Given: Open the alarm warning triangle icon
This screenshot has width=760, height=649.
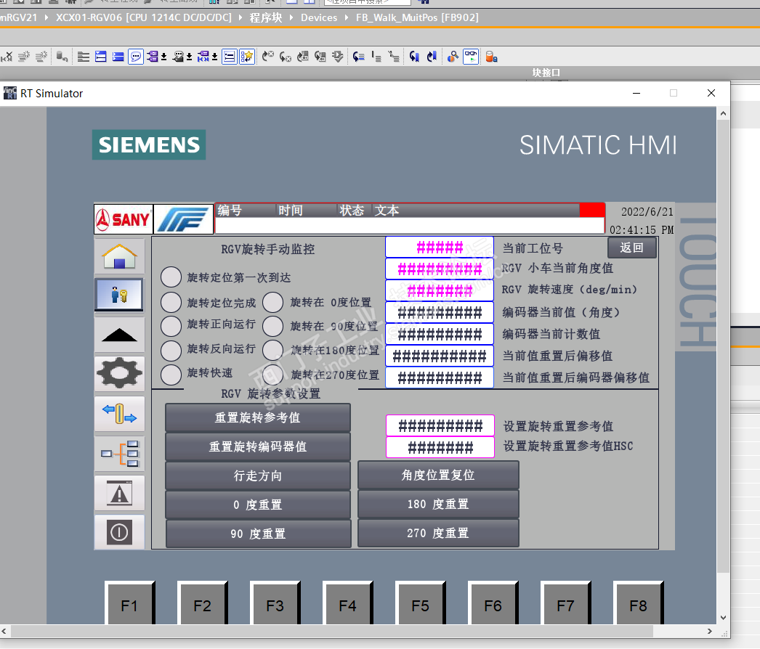Looking at the screenshot, I should tap(120, 493).
